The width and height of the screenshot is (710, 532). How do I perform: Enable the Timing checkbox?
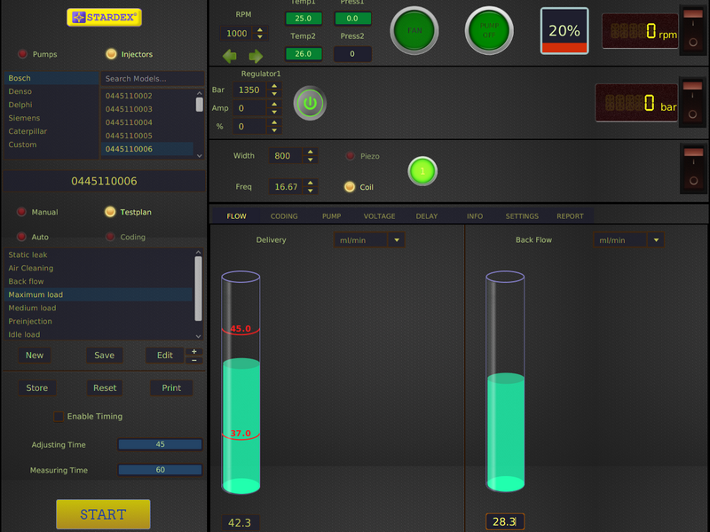click(59, 417)
